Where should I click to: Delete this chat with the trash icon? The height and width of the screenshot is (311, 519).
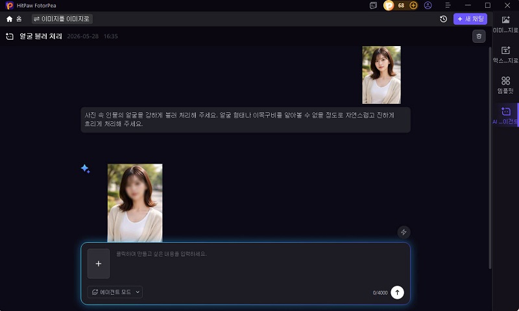[479, 36]
